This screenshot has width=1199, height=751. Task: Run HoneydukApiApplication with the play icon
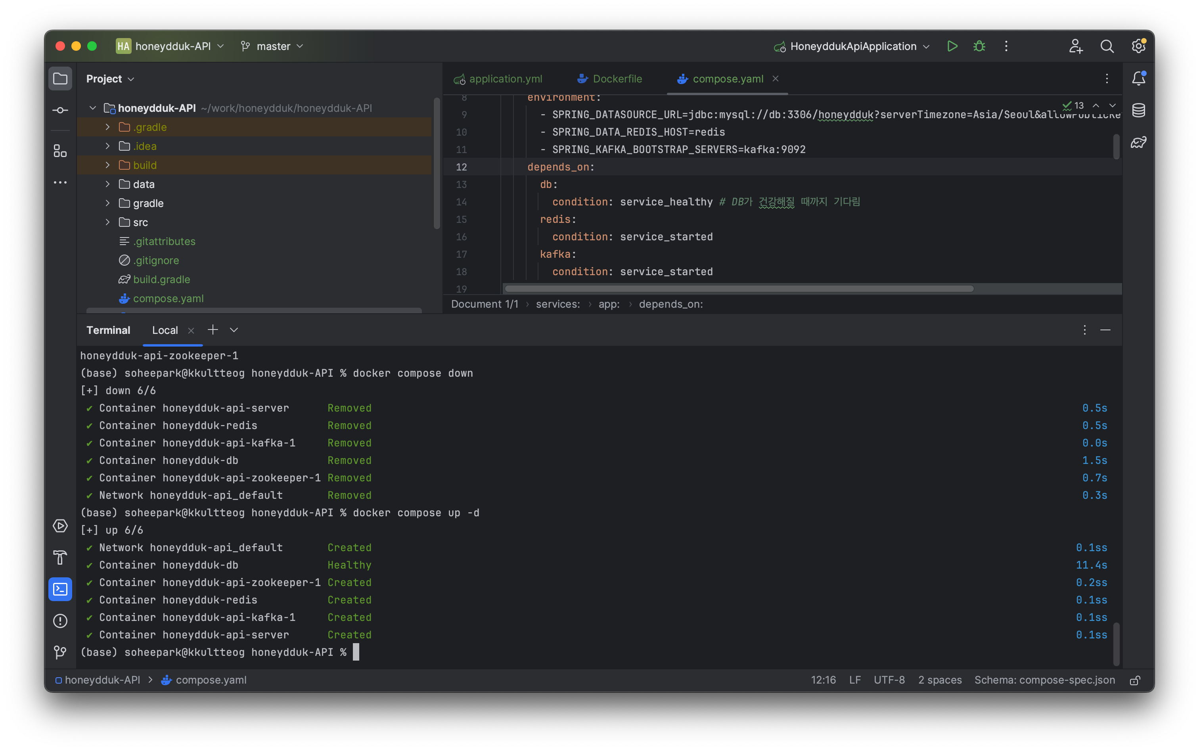[952, 46]
